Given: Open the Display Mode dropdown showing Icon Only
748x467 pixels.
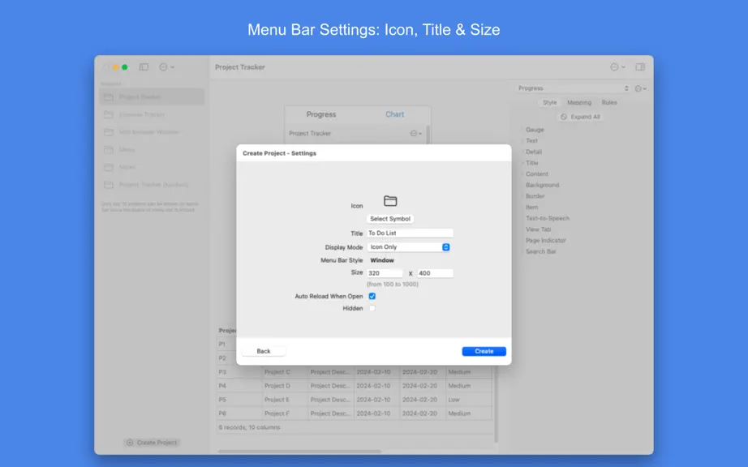Looking at the screenshot, I should (410, 246).
